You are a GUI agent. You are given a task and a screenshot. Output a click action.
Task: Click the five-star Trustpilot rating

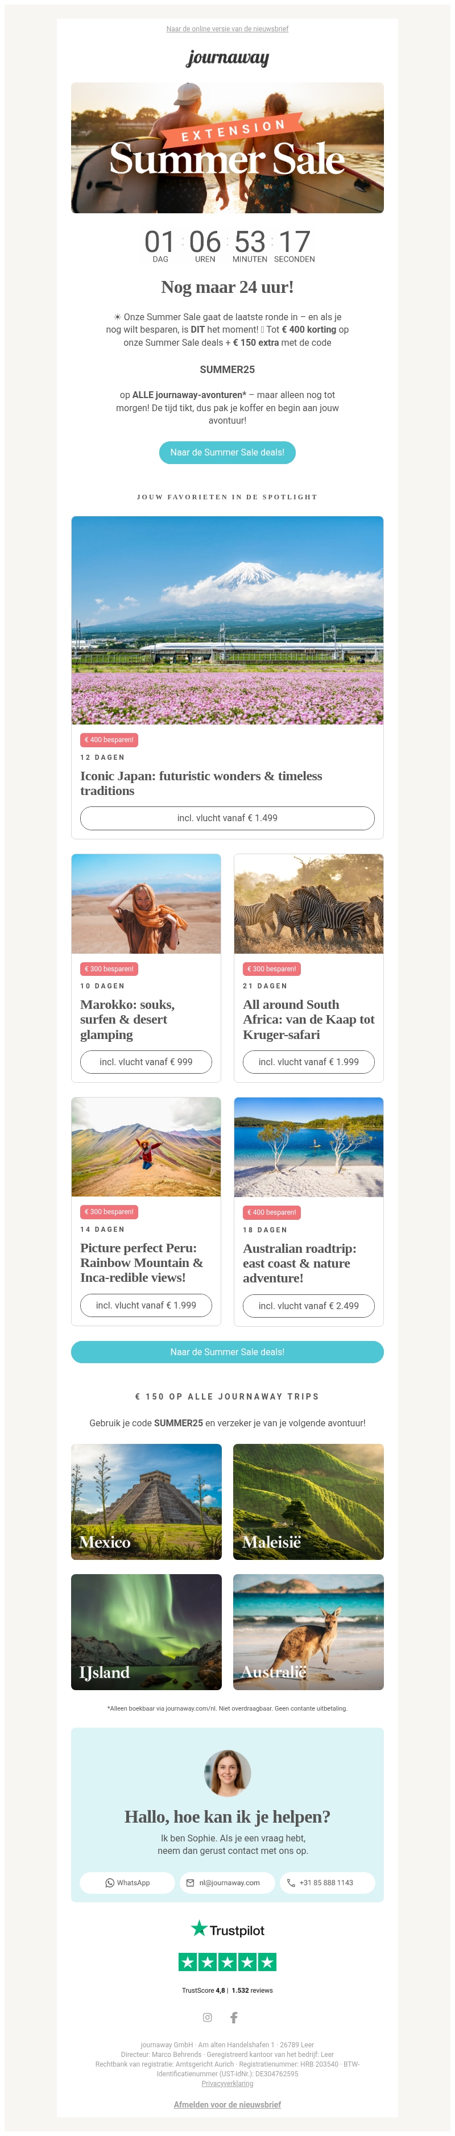click(227, 1962)
